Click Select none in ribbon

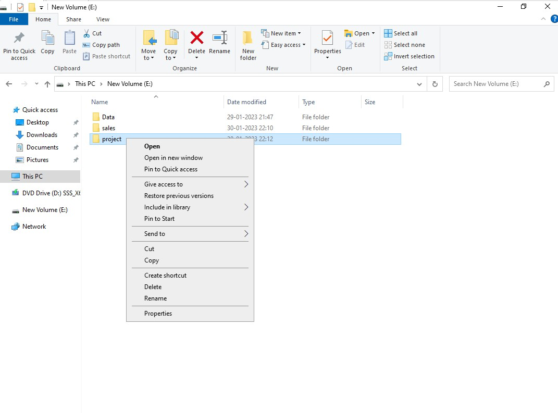405,45
